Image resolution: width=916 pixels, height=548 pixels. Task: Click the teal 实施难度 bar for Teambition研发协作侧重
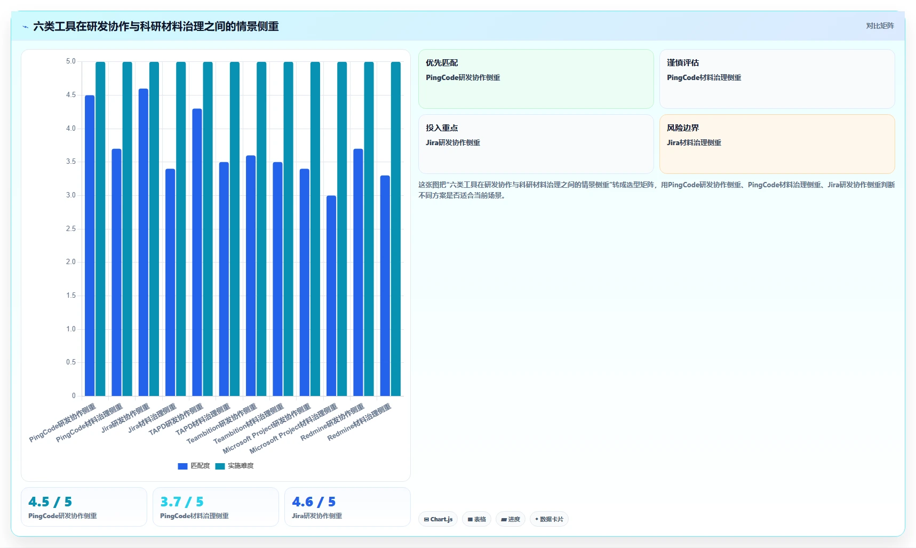coord(261,229)
